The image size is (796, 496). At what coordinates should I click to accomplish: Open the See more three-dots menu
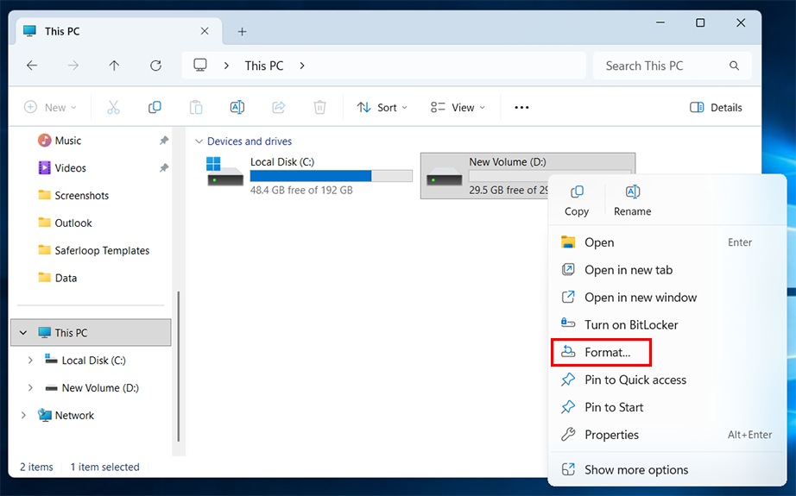521,108
